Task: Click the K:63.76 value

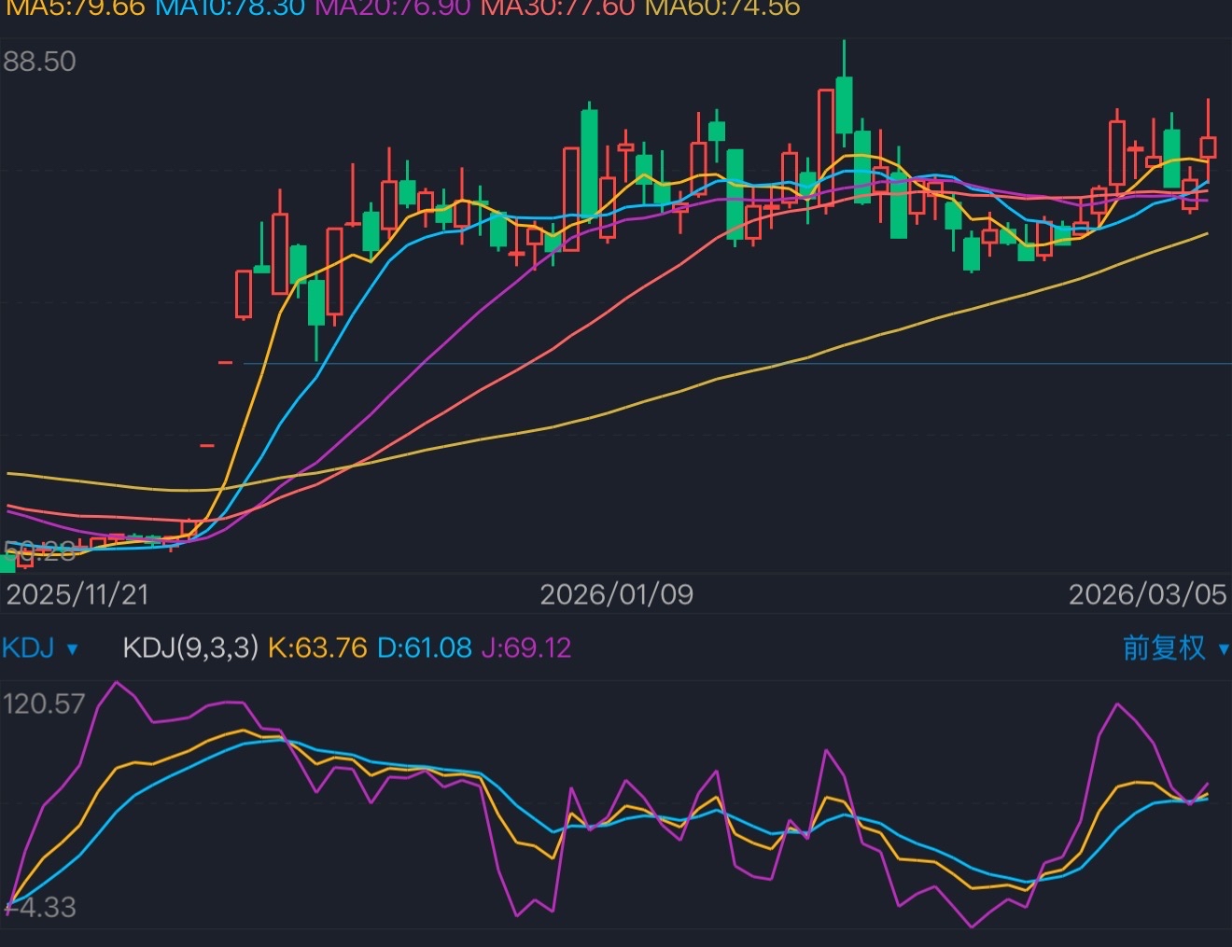Action: point(317,648)
